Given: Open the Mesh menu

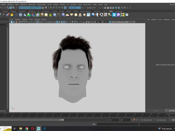Looking at the screenshot, I should click(17, 4).
